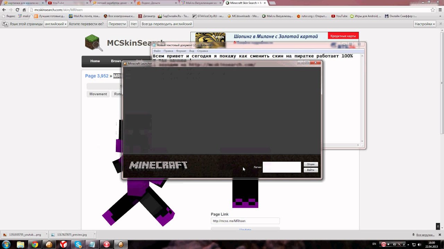Open Файл menu in Notepad

(157, 51)
